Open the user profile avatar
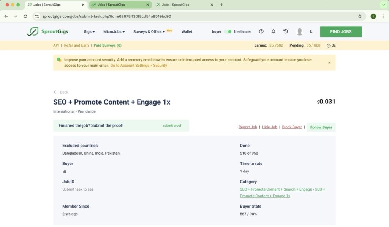389x227 pixels. pyautogui.click(x=299, y=32)
